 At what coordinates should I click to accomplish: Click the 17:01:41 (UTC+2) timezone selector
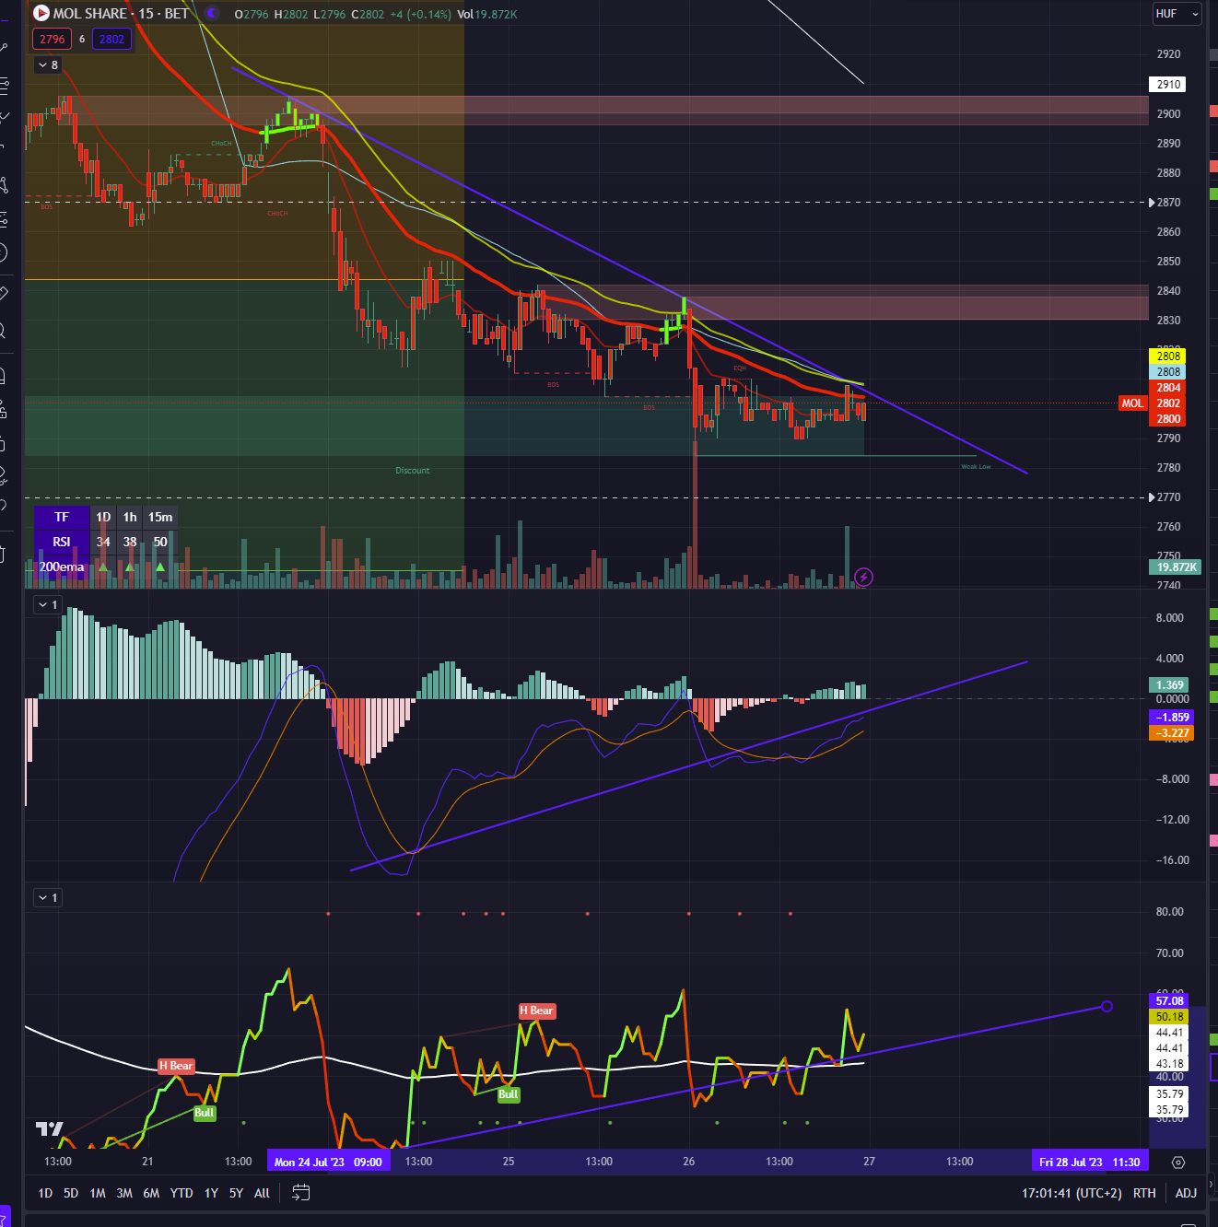click(1072, 1193)
